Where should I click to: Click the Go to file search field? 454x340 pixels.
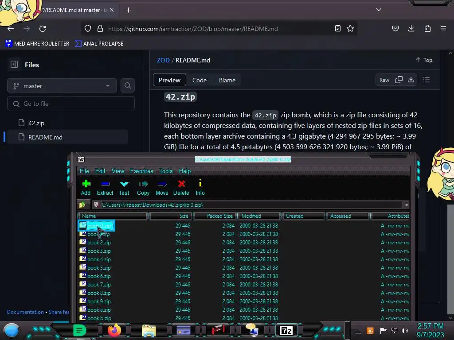(x=71, y=104)
